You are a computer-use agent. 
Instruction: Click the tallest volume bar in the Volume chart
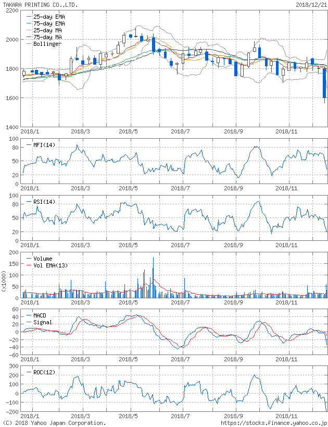[153, 277]
